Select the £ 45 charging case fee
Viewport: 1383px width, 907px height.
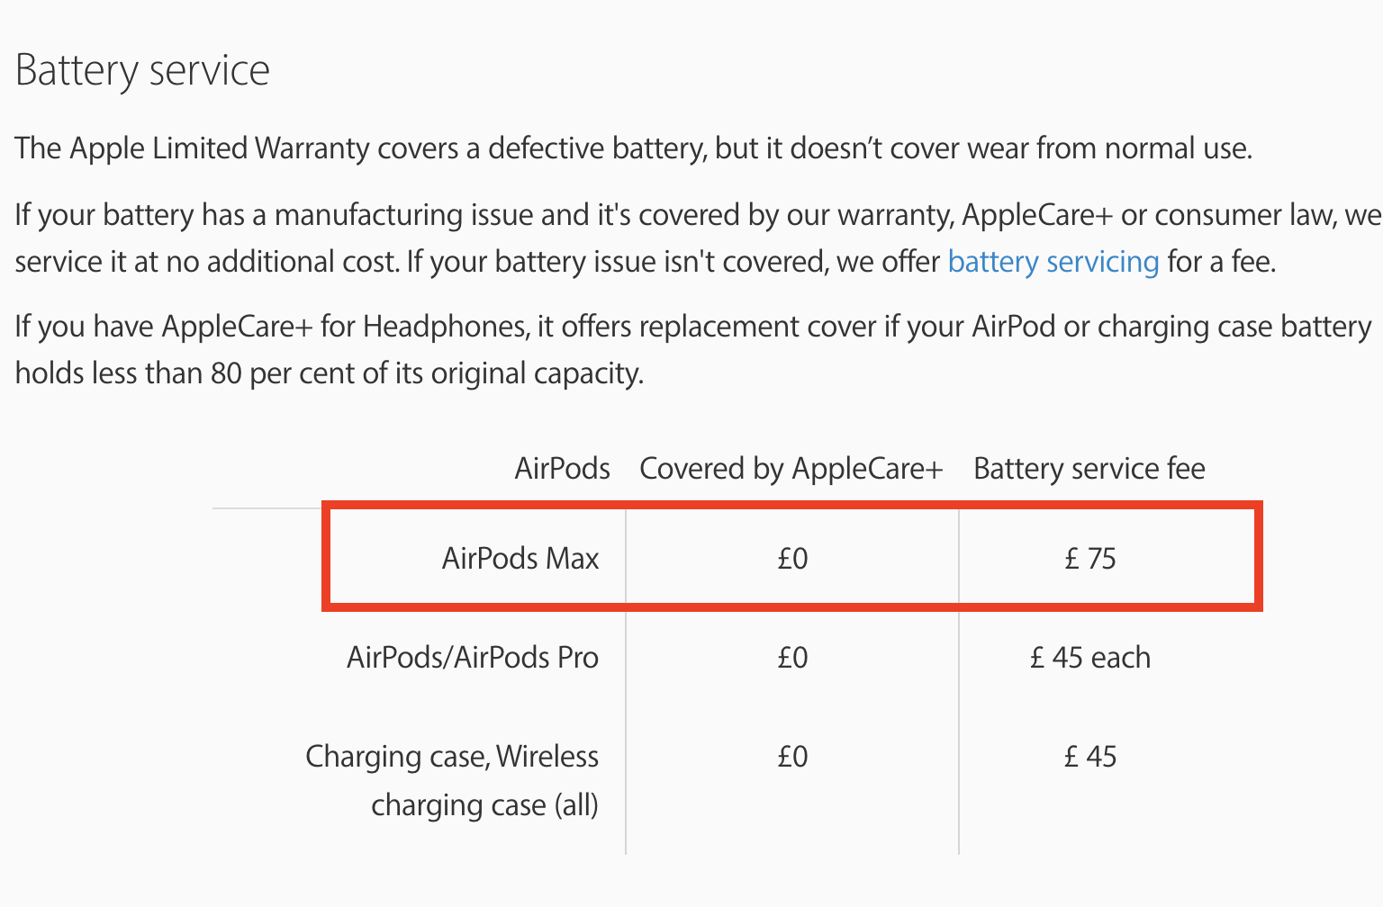pos(1090,757)
